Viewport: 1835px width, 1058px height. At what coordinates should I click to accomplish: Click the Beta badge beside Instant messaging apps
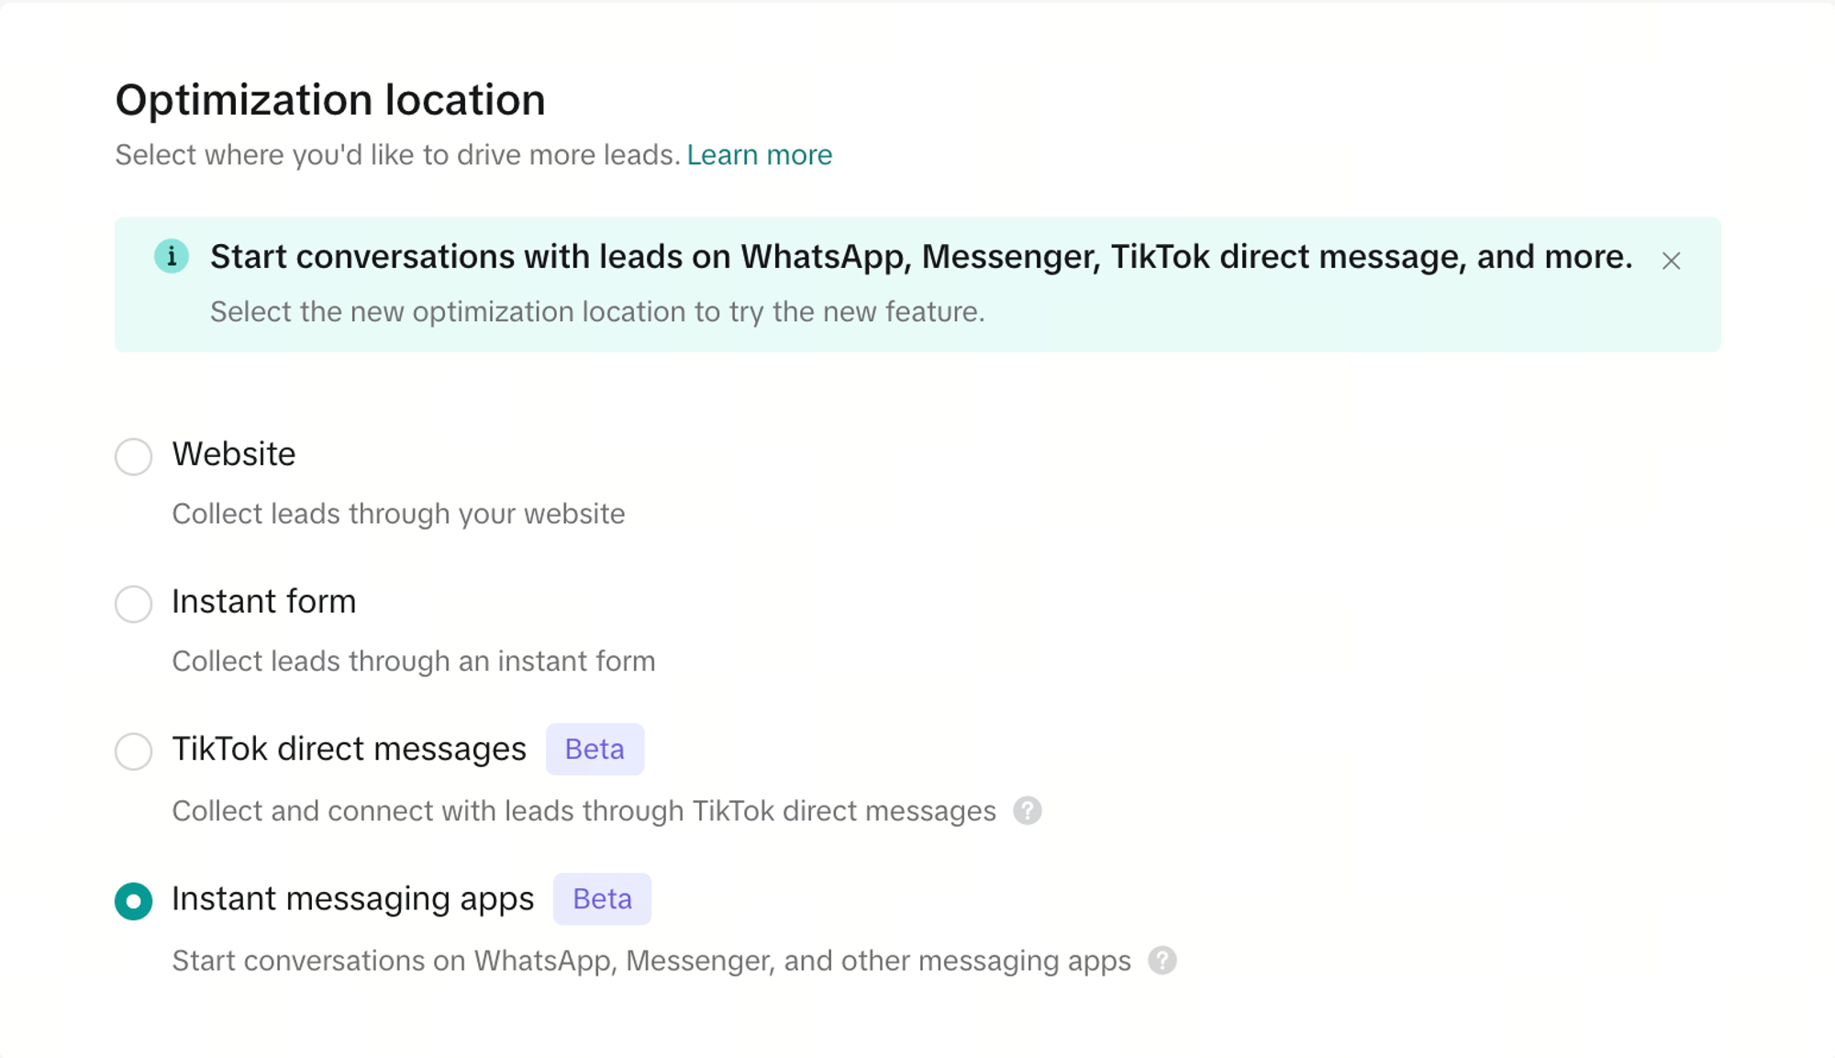(602, 899)
